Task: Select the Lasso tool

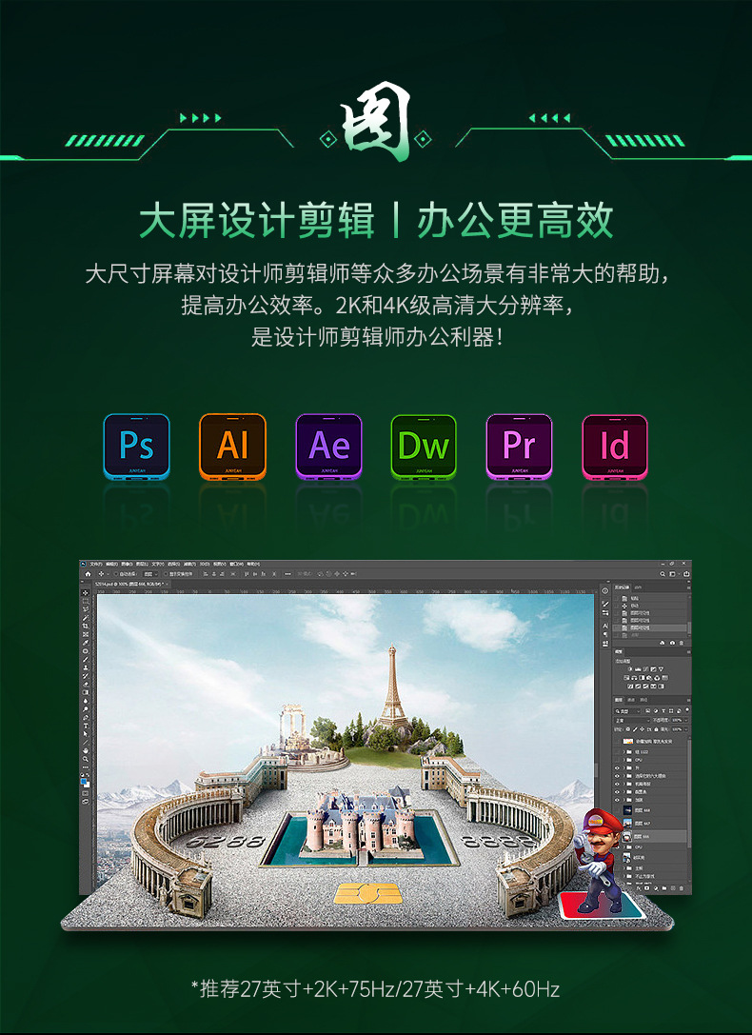Action: (85, 609)
